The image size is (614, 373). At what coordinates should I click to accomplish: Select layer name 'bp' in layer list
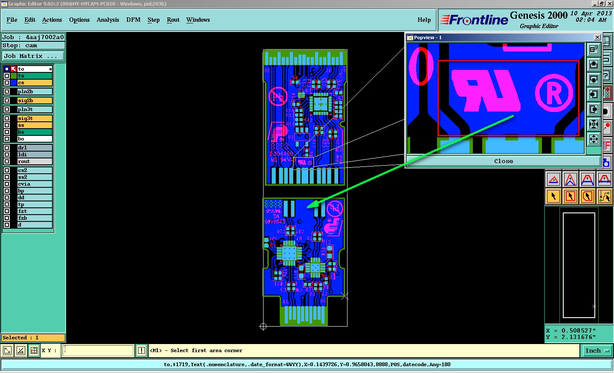point(35,191)
